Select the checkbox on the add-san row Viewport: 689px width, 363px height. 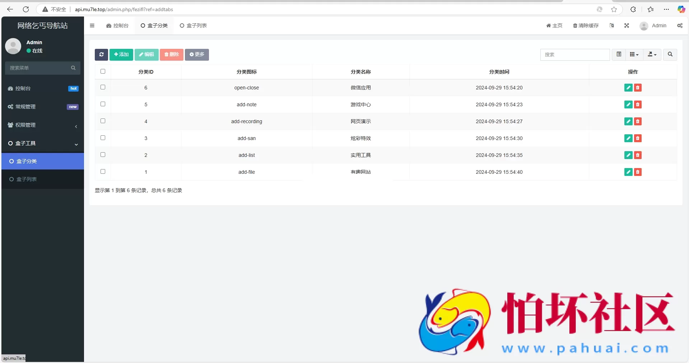(103, 138)
